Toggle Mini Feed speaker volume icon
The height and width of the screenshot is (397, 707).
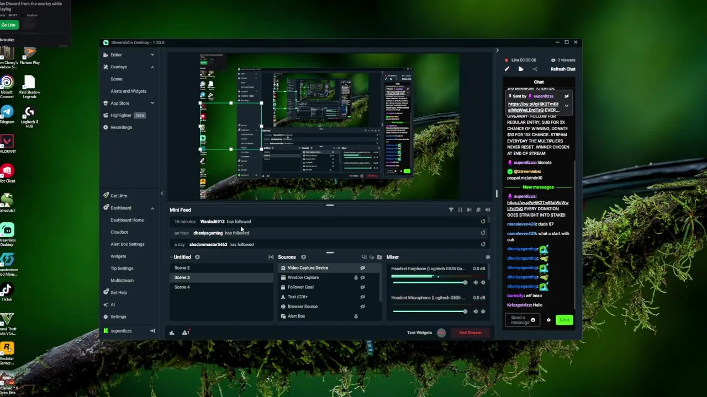pyautogui.click(x=487, y=210)
